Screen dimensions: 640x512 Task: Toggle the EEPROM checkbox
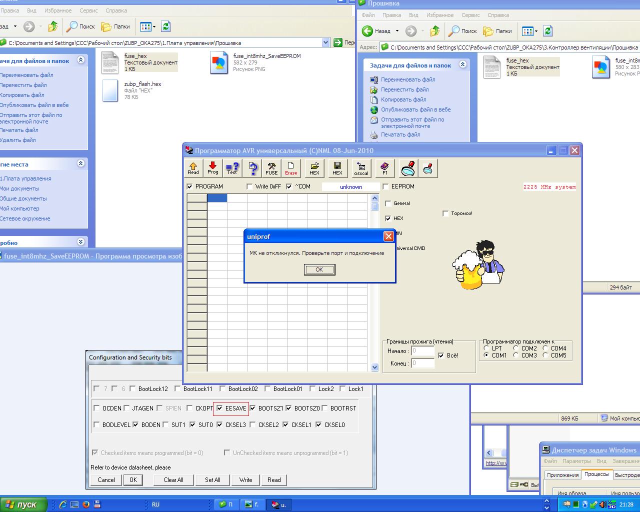click(386, 186)
